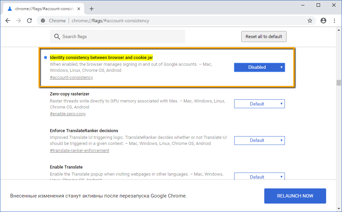342x212 pixels.
Task: Bookmark this page via the star icon
Action: (x=310, y=21)
